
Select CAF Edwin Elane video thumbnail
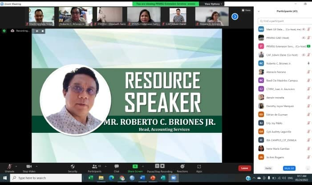click(x=178, y=16)
